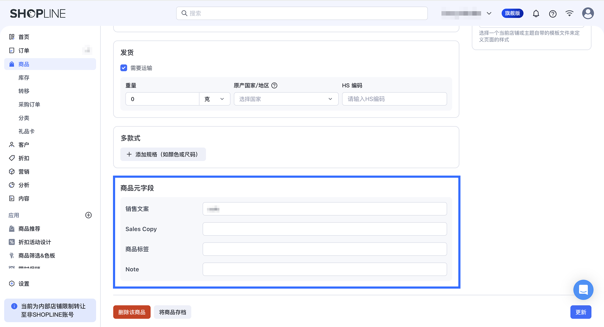This screenshot has height=327, width=604.
Task: Expand the store name dropdown chevron
Action: [489, 14]
